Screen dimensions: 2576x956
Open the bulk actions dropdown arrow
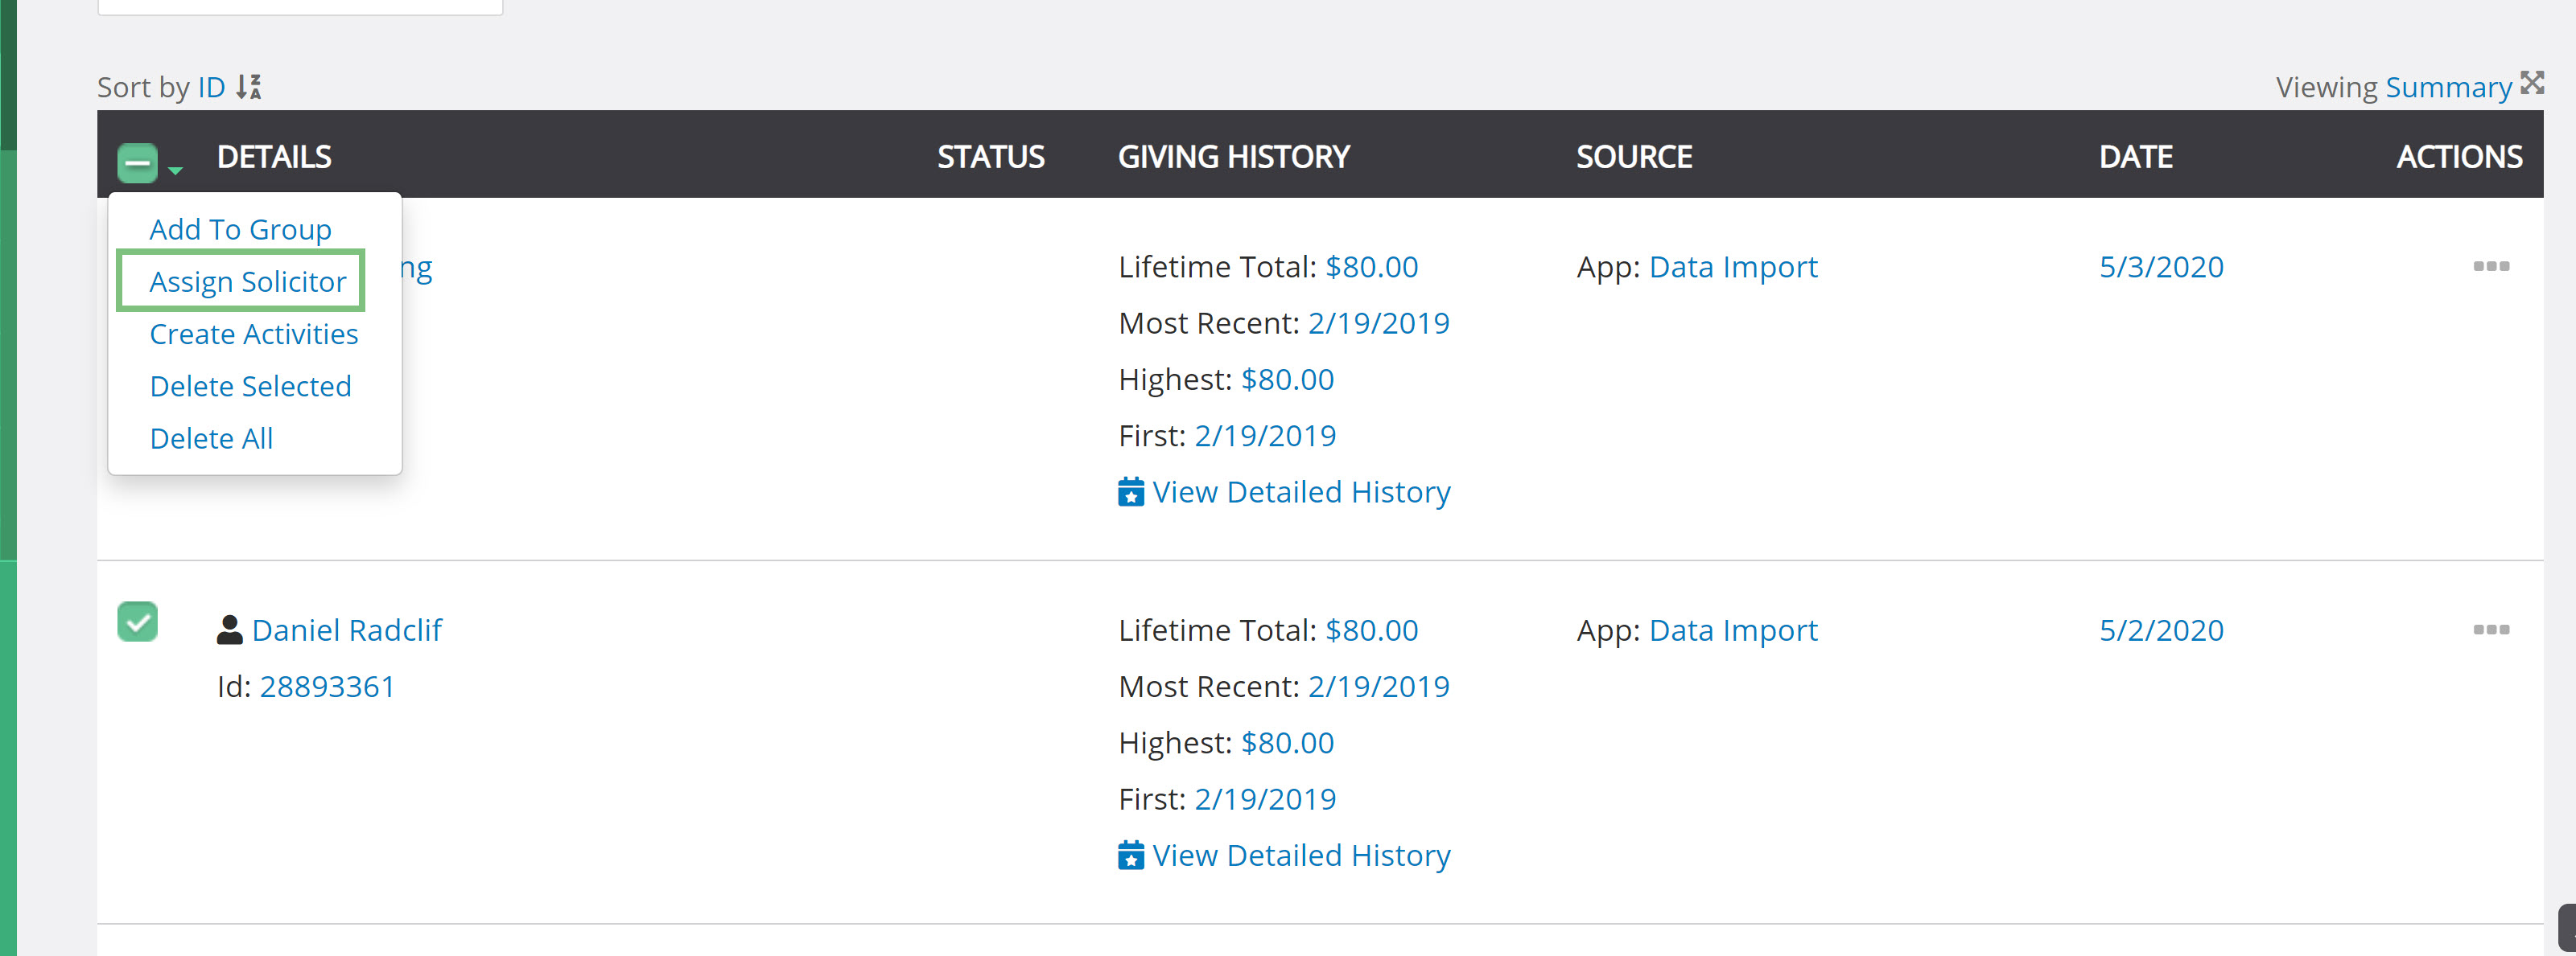pos(176,170)
